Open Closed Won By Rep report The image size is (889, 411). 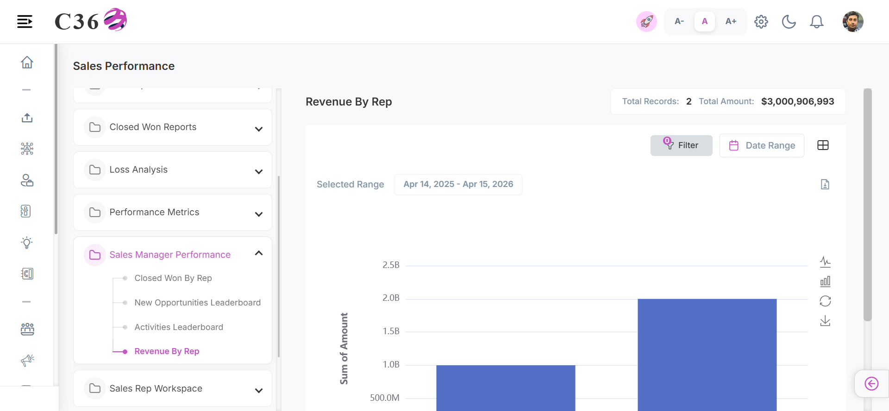[173, 278]
